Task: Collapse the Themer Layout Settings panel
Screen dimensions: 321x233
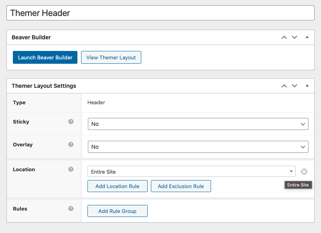Action: [x=307, y=86]
